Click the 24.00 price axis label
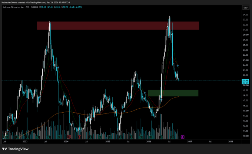The height and width of the screenshot is (154, 252). 246,65
